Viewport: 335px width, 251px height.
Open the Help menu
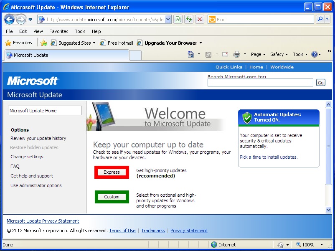coord(96,31)
